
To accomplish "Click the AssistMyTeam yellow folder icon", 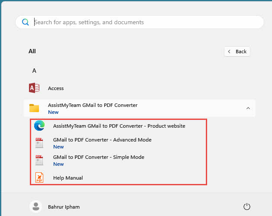I will point(34,108).
